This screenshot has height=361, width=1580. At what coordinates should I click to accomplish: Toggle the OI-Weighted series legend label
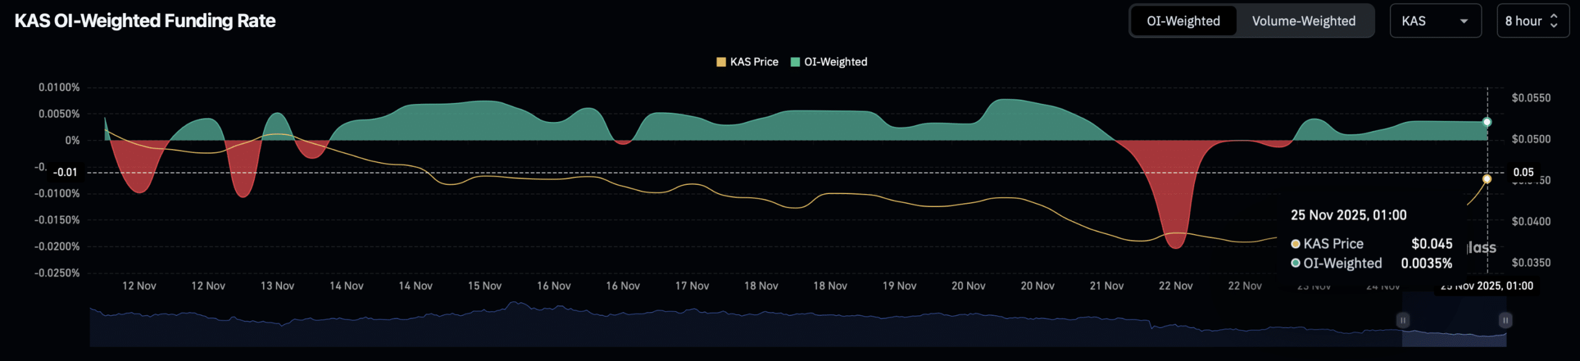[835, 62]
